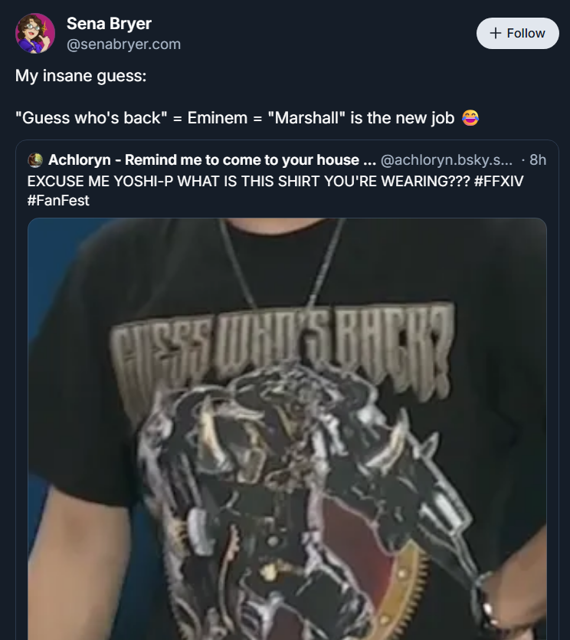Open the Sena Bryer display name link
Viewport: 570px width, 640px height.
[x=109, y=23]
